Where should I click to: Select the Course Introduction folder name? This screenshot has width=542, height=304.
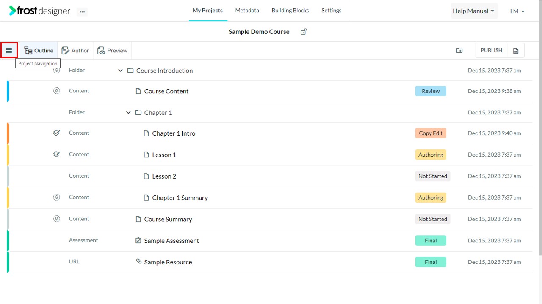pyautogui.click(x=164, y=71)
